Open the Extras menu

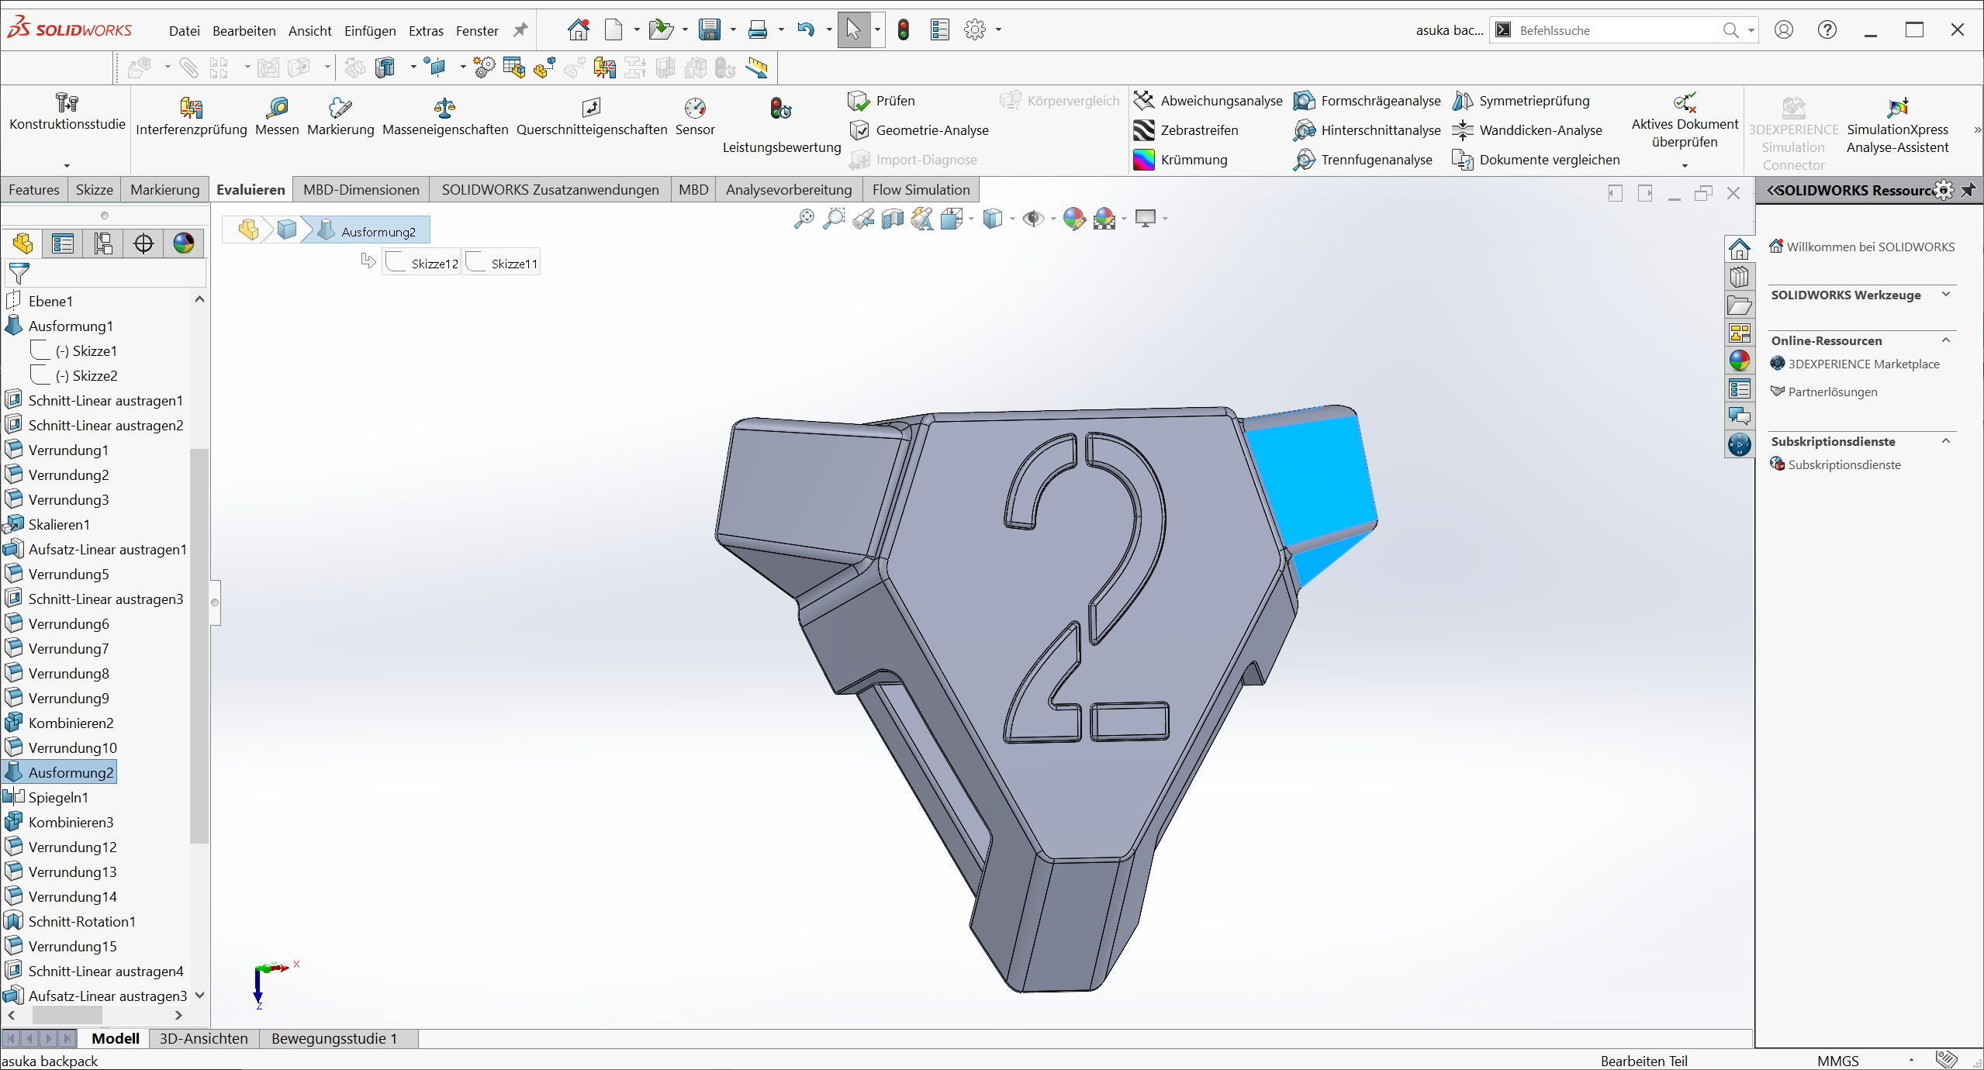point(426,31)
